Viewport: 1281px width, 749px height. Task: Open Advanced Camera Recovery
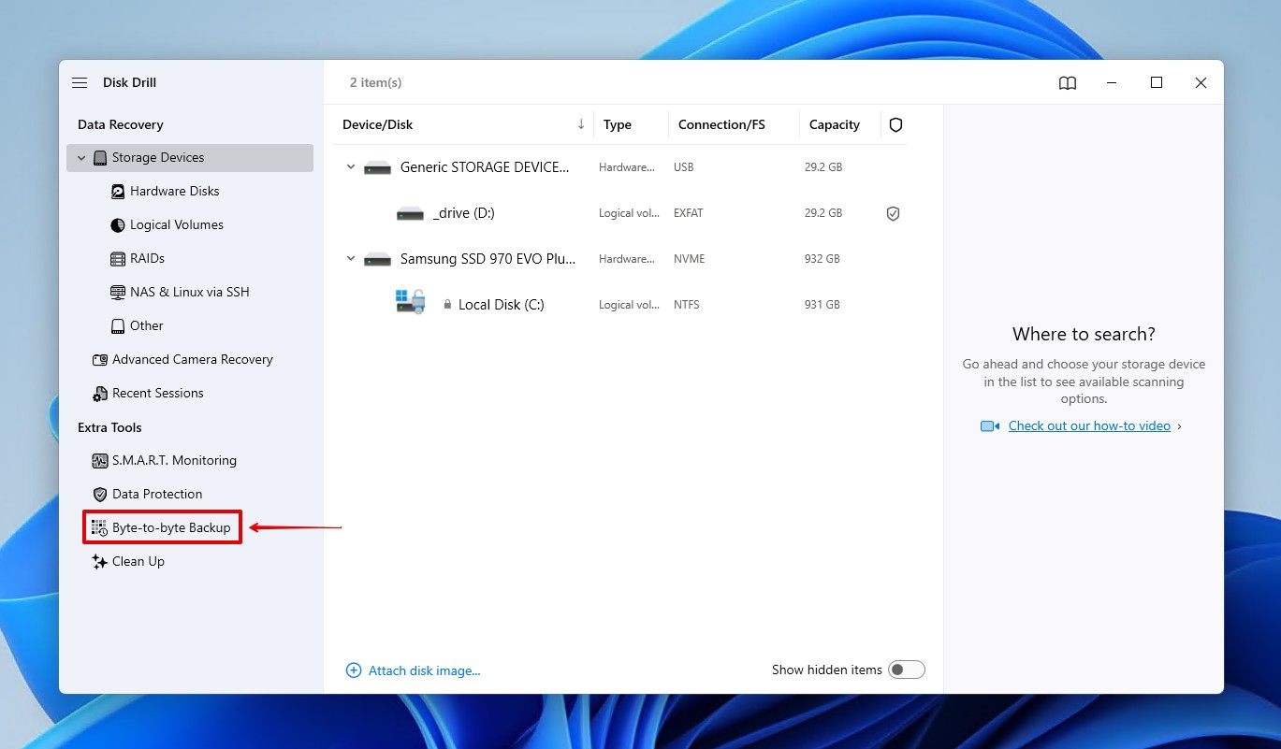pyautogui.click(x=192, y=359)
